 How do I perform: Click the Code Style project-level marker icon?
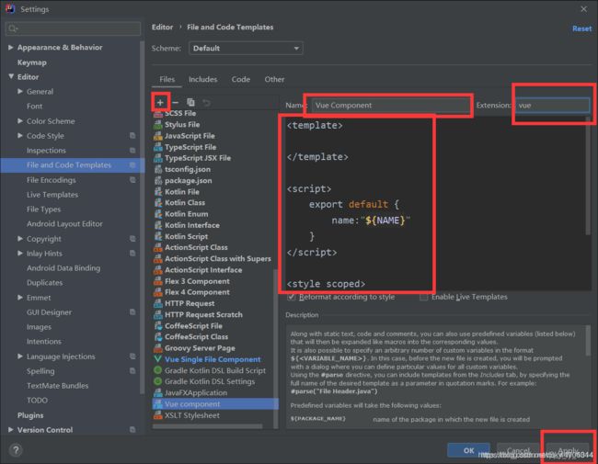pyautogui.click(x=132, y=136)
